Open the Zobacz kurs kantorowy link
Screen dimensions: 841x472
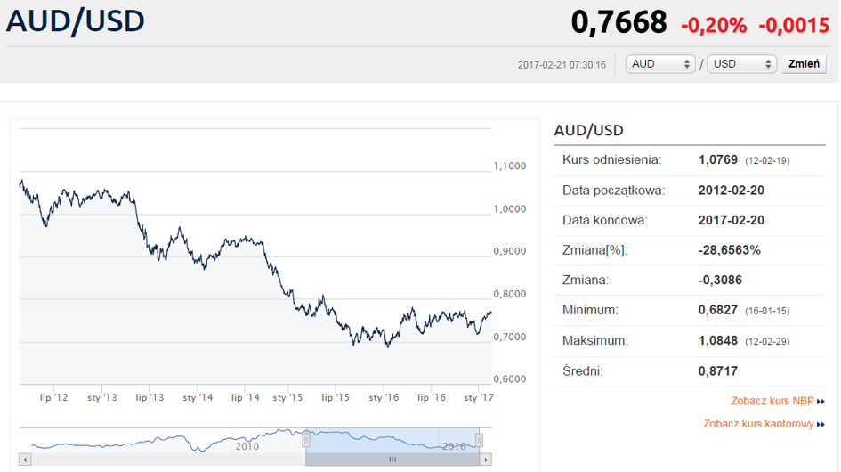point(757,424)
